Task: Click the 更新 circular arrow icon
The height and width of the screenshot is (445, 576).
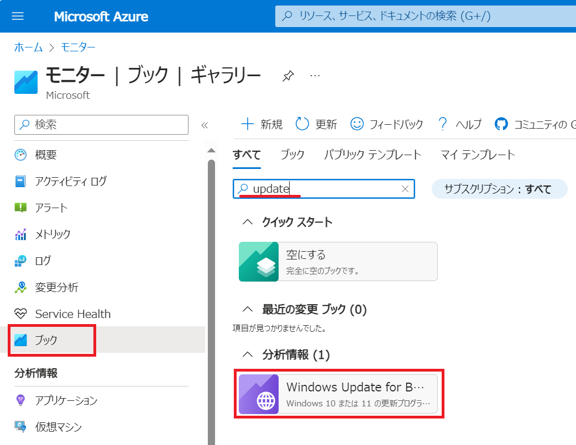Action: pyautogui.click(x=302, y=124)
